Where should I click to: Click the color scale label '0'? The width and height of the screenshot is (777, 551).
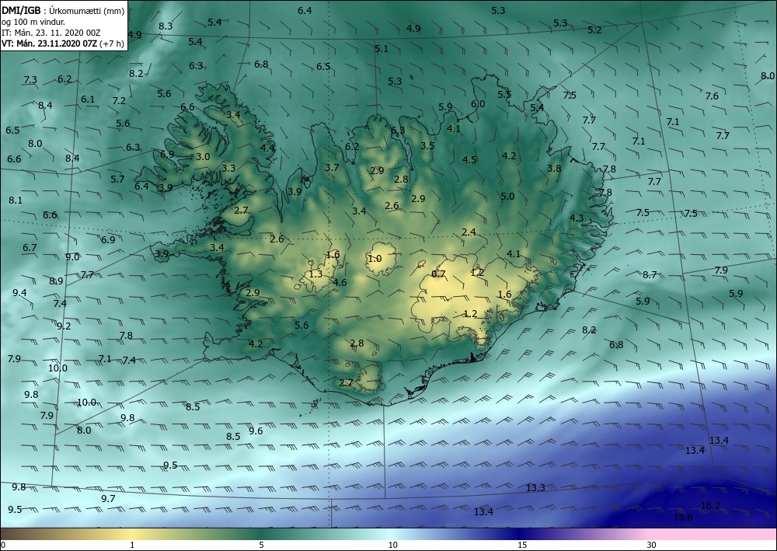pos(3,545)
